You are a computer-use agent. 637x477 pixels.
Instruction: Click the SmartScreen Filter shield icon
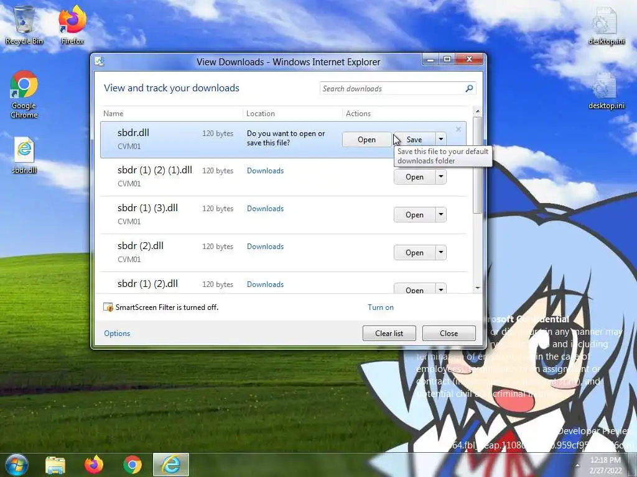click(x=108, y=307)
